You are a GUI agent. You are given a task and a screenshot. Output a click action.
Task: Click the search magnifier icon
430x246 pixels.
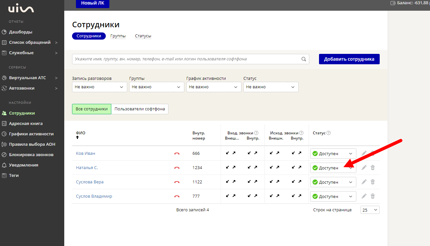[304, 59]
